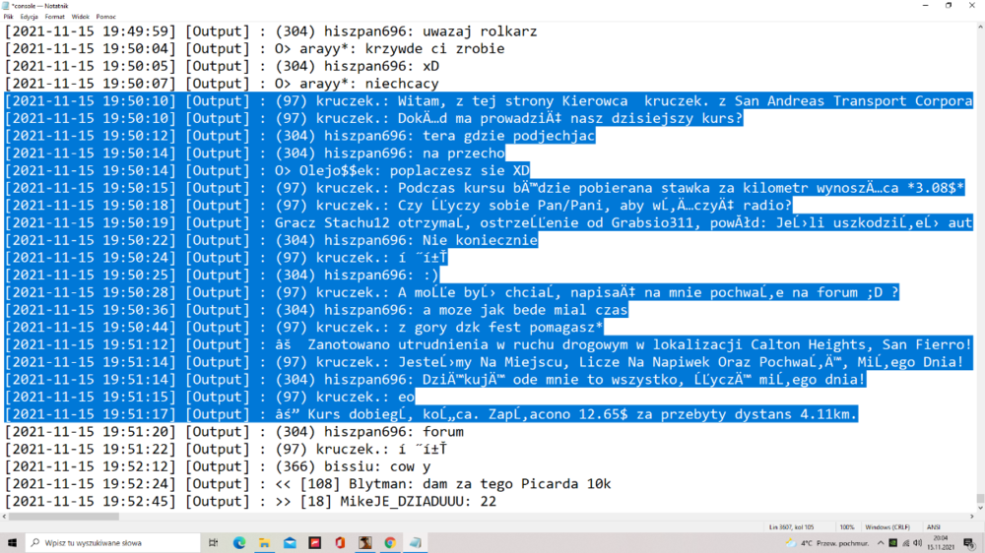Launch Google Chrome from taskbar

(390, 543)
